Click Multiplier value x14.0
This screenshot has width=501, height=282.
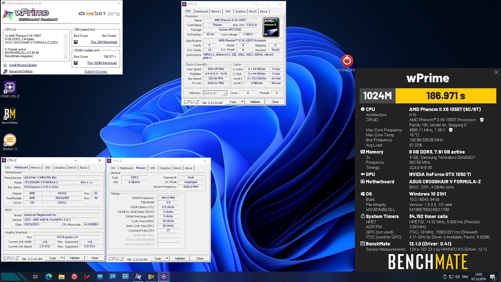[x=216, y=74]
